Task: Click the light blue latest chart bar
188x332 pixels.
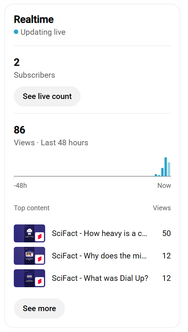Action: 169,169
